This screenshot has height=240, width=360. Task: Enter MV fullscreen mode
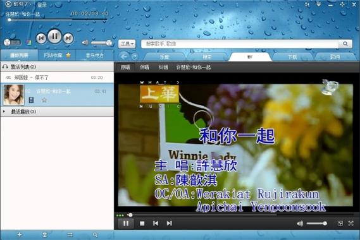coord(351,224)
